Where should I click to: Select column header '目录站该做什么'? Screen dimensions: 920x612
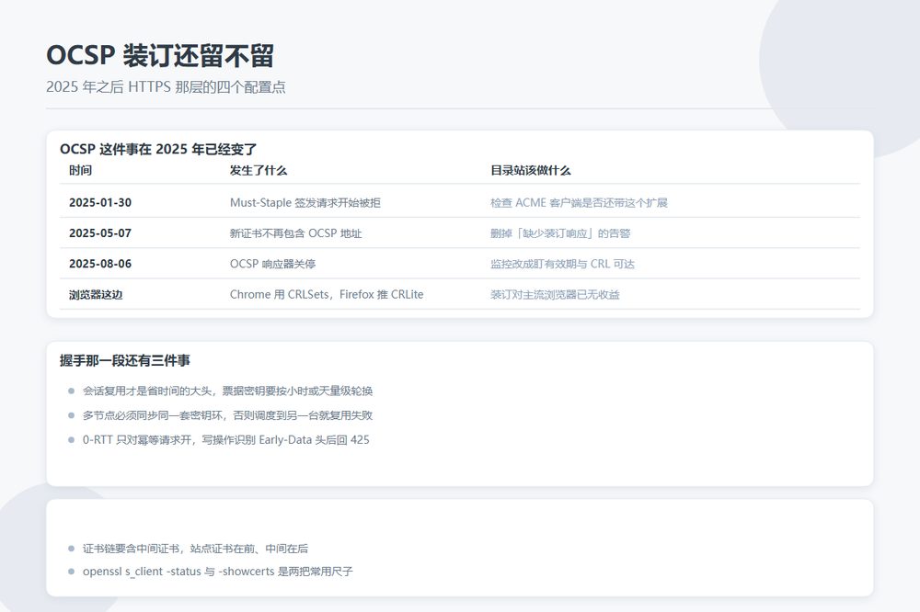coord(531,171)
